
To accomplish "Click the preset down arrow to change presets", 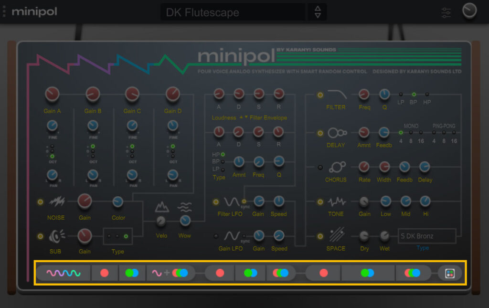I will pos(317,14).
